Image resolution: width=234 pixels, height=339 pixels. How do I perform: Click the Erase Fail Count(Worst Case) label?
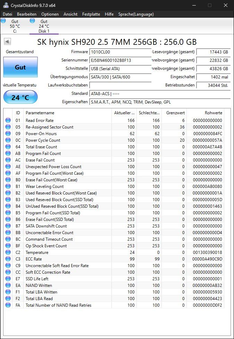click(x=51, y=180)
